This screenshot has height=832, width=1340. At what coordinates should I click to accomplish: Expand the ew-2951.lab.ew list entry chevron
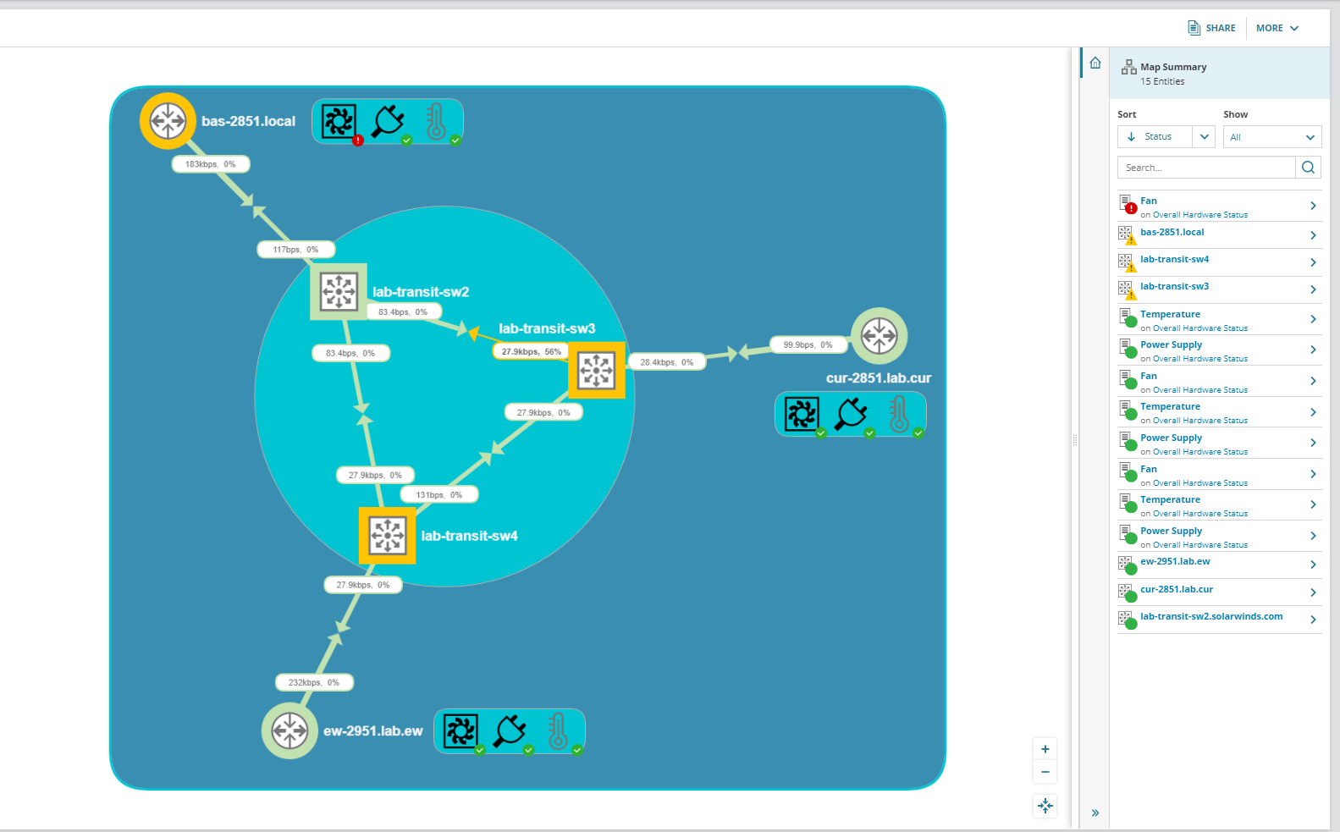click(x=1313, y=565)
